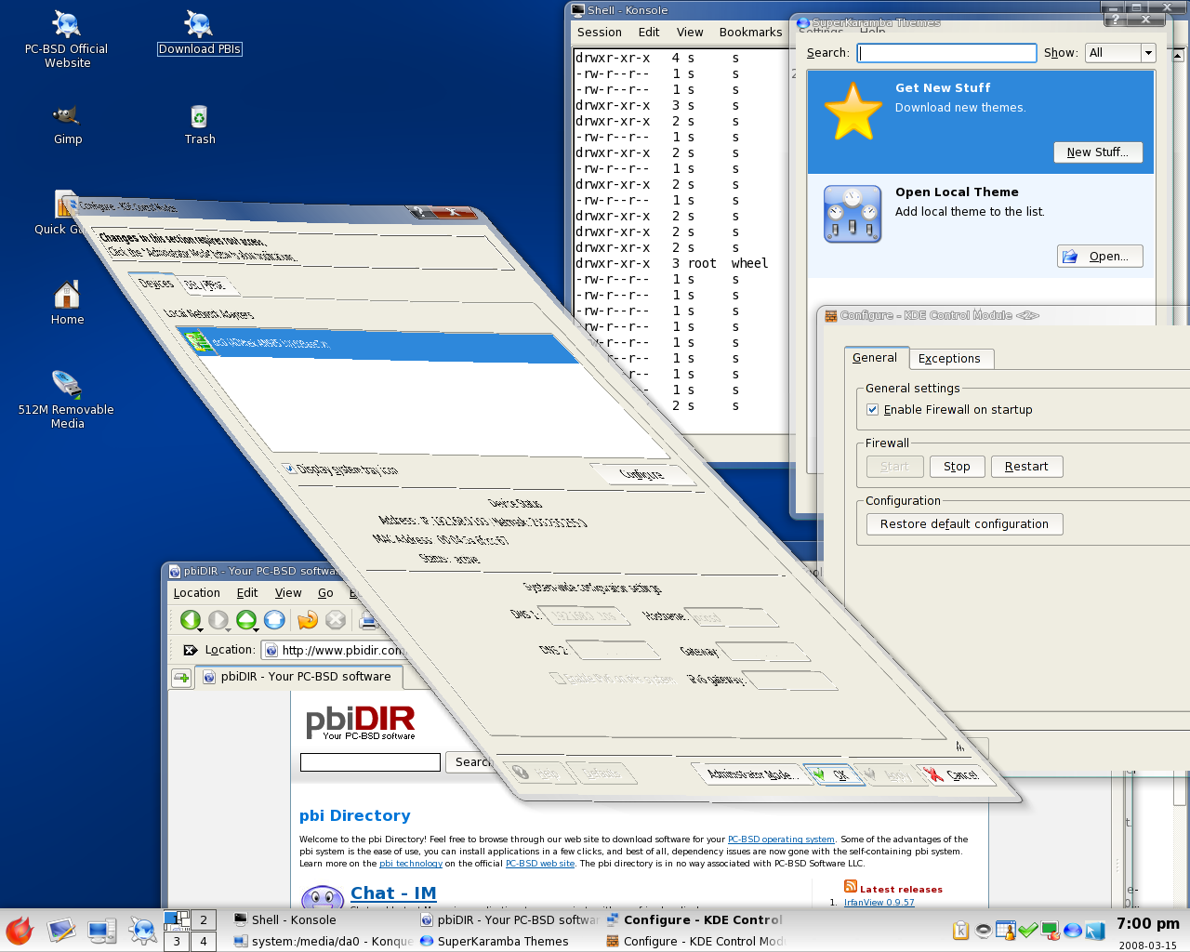Image resolution: width=1190 pixels, height=952 pixels.
Task: Open the Show filter combo box
Action: click(x=1119, y=53)
